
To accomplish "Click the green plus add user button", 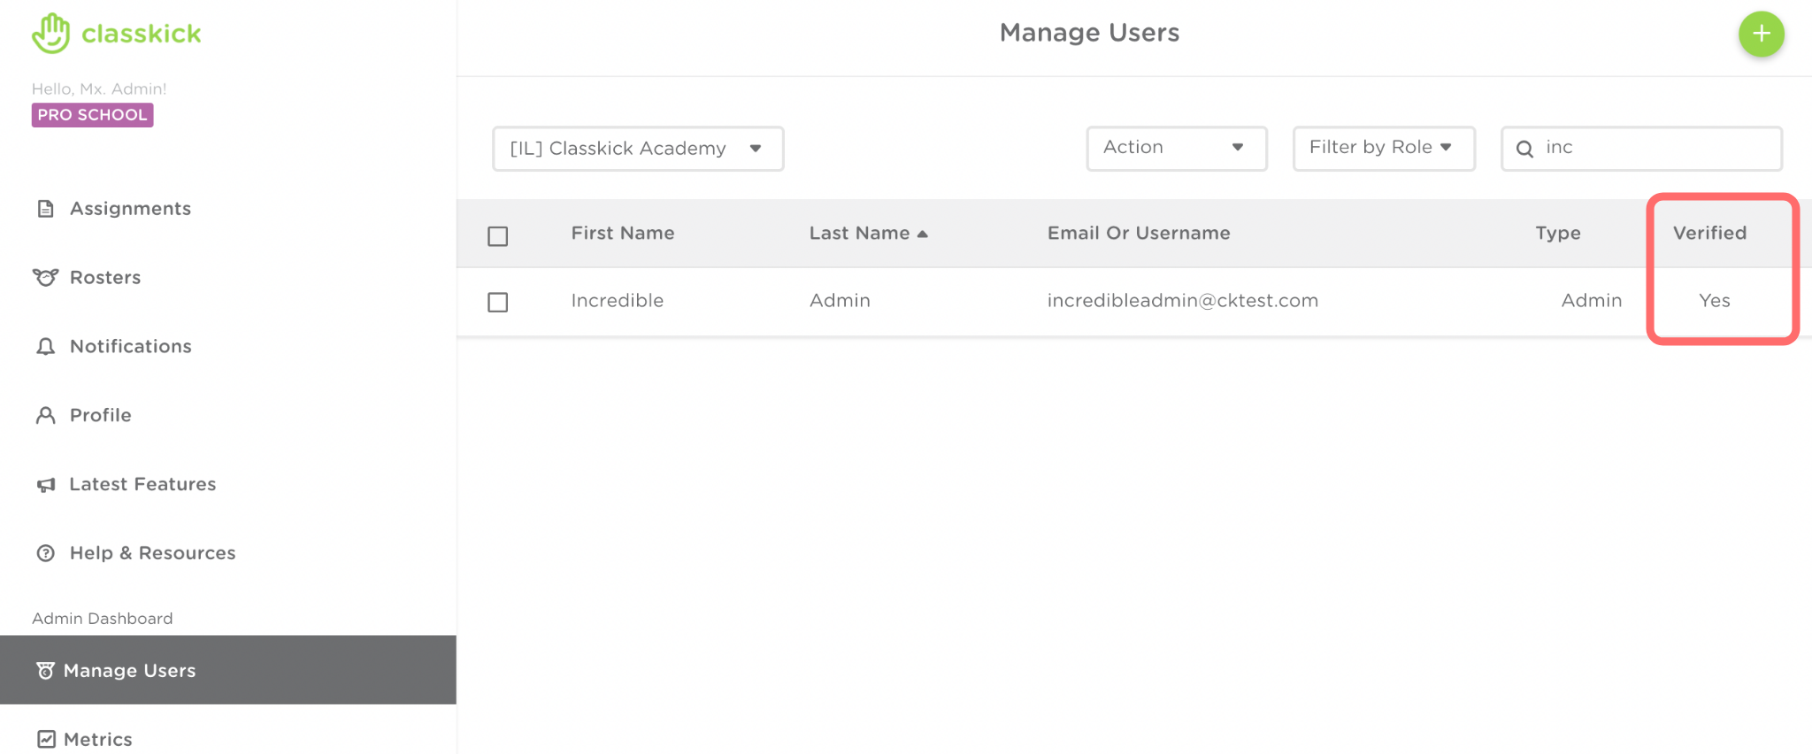I will pos(1761,35).
